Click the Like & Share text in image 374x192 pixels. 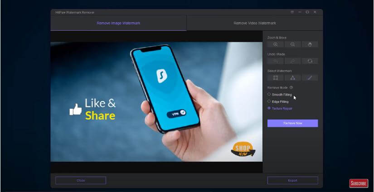pos(100,109)
